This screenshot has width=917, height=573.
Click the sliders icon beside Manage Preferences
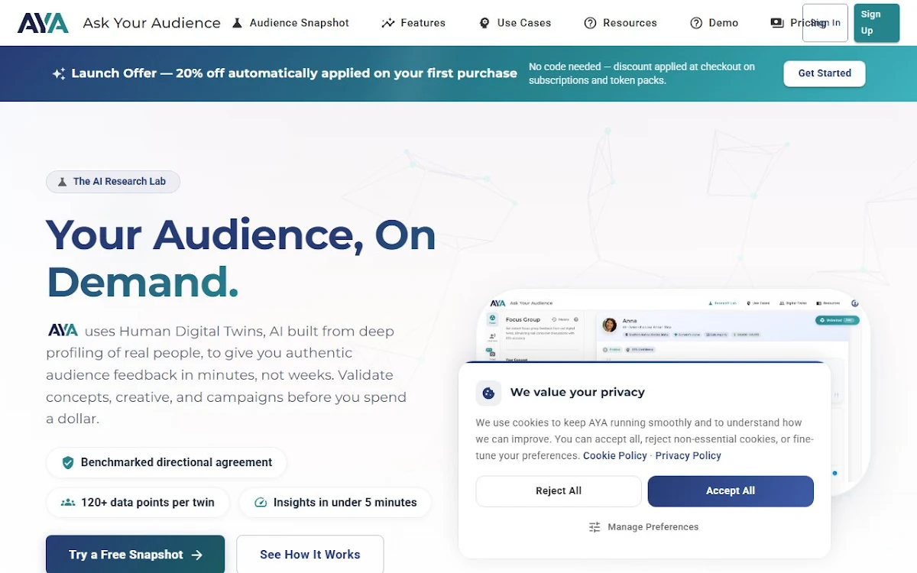(x=595, y=527)
